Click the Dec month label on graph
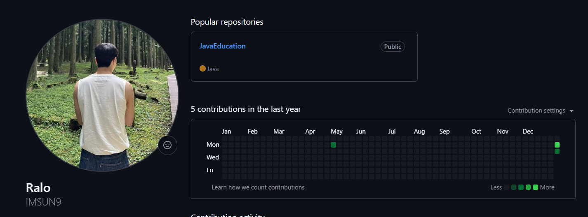Image resolution: width=588 pixels, height=217 pixels. (x=528, y=132)
